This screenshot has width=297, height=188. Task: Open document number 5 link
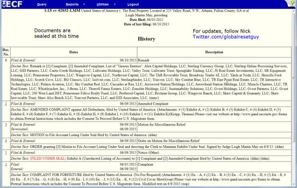pos(6,152)
